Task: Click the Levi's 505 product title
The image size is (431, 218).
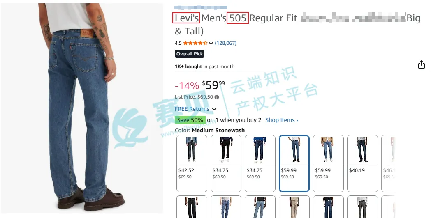Action: coord(297,25)
